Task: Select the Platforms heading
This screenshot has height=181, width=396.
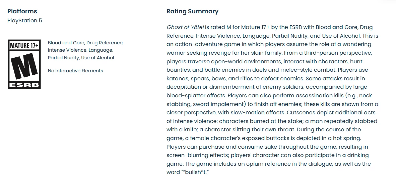Action: tap(22, 11)
